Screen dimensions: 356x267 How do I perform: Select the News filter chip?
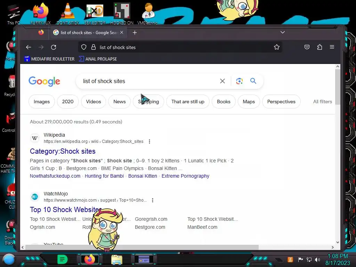tap(120, 102)
